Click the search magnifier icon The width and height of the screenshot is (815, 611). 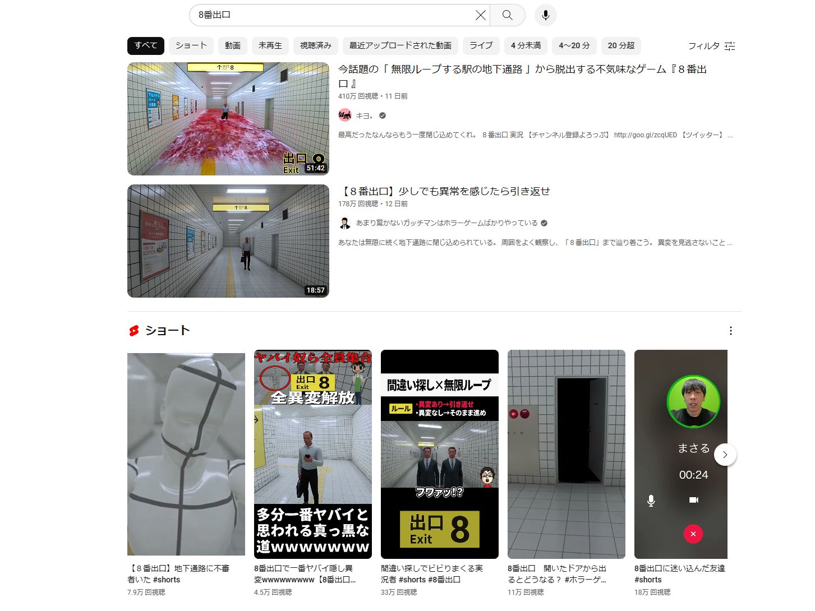pyautogui.click(x=507, y=15)
